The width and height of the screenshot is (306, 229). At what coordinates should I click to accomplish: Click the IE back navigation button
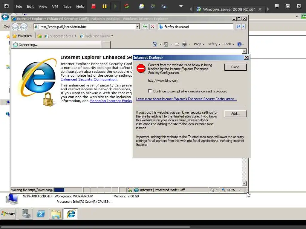point(16,27)
